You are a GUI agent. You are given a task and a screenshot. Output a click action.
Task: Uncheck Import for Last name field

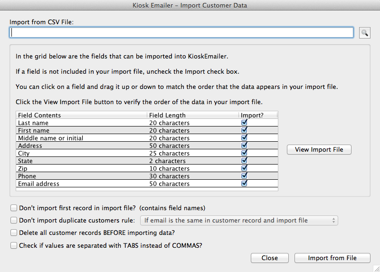click(x=244, y=122)
